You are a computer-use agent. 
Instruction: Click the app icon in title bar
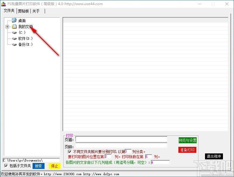[x=4, y=4]
